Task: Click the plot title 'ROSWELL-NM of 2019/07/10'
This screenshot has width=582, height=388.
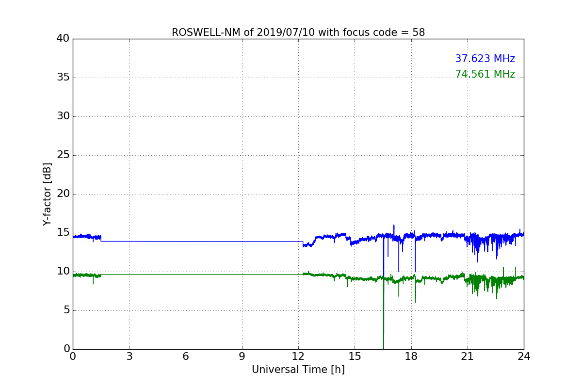Action: point(298,32)
